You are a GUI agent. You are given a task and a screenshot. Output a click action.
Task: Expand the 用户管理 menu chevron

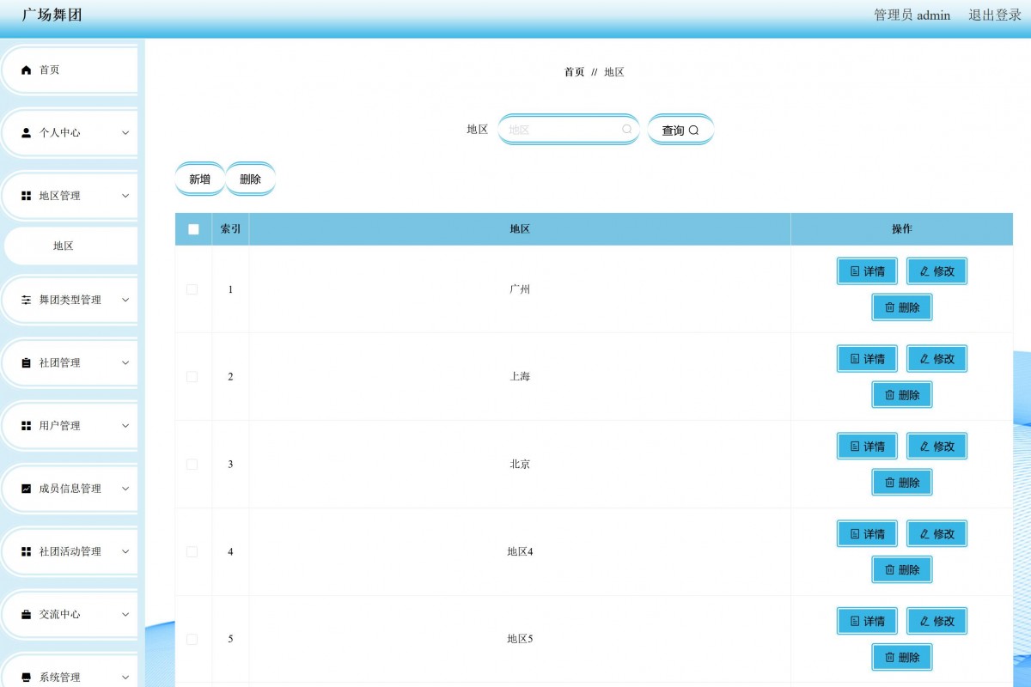point(125,426)
